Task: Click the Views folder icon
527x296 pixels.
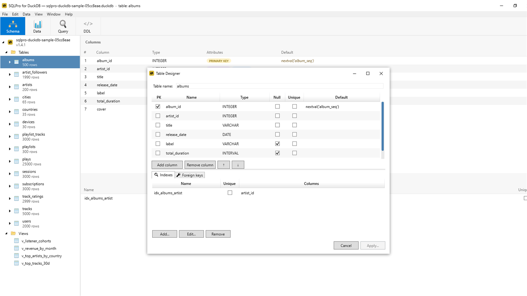Action: pyautogui.click(x=13, y=234)
